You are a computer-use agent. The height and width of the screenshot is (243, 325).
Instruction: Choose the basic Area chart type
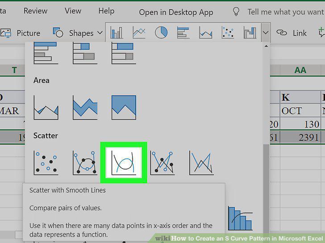(46, 107)
